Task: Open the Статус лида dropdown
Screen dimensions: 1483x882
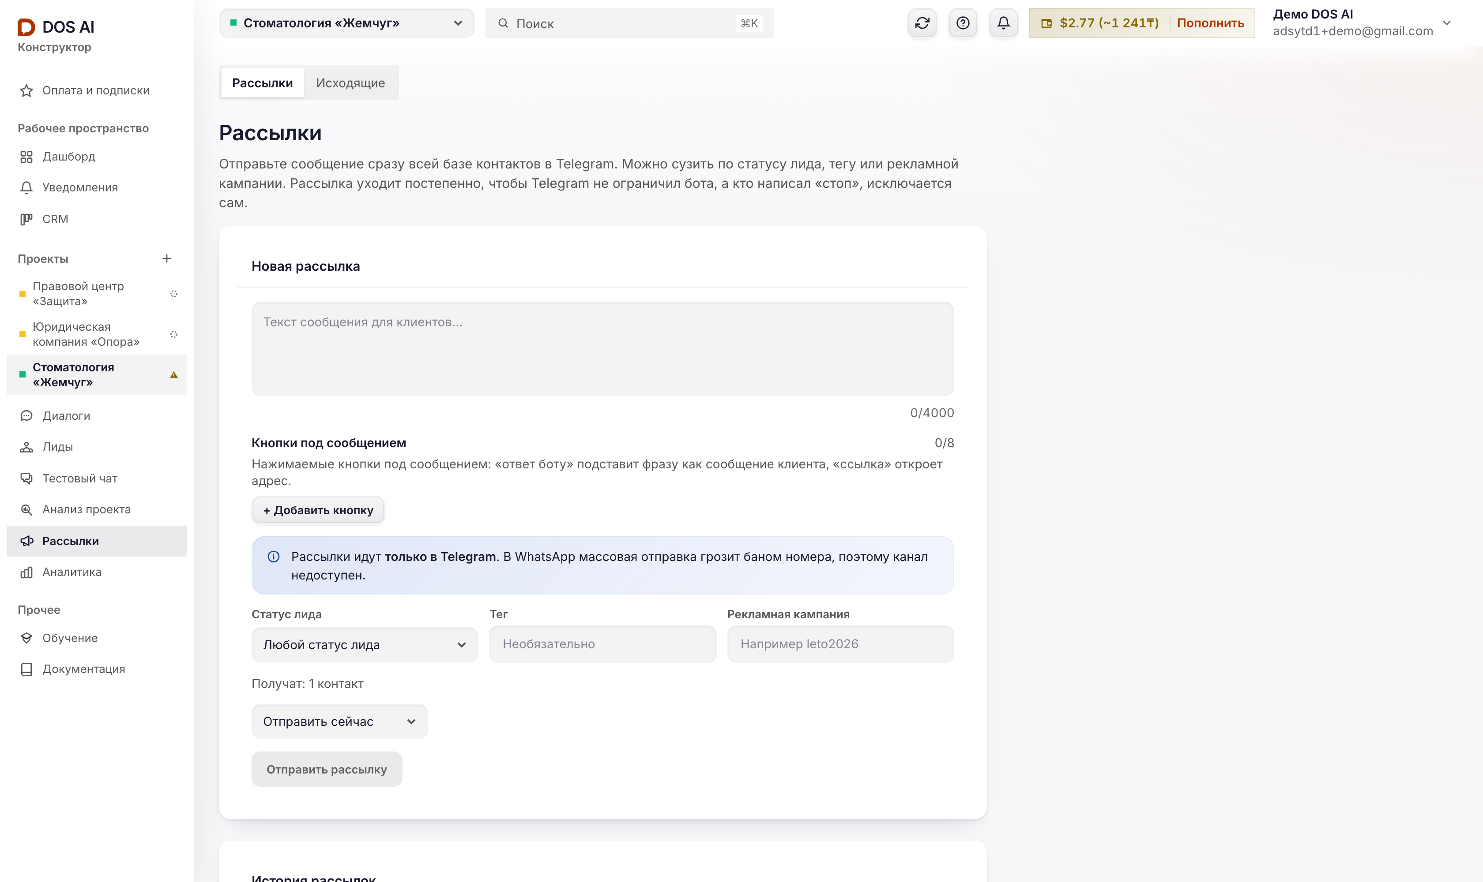Action: coord(365,645)
